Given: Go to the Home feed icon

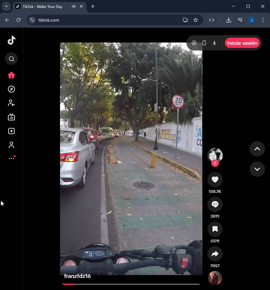Looking at the screenshot, I should pos(11,75).
